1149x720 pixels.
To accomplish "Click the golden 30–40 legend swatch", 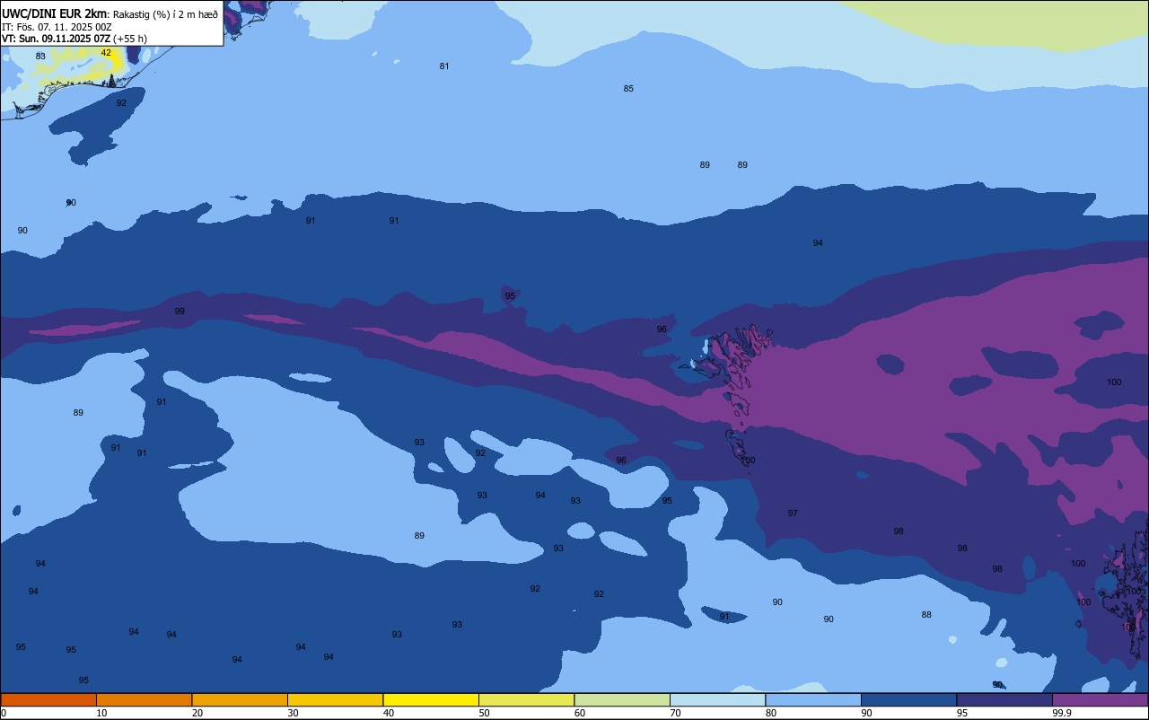I will pyautogui.click(x=335, y=699).
